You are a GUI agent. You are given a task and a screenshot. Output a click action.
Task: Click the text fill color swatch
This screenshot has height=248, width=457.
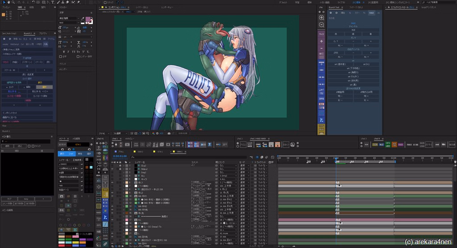click(x=88, y=20)
